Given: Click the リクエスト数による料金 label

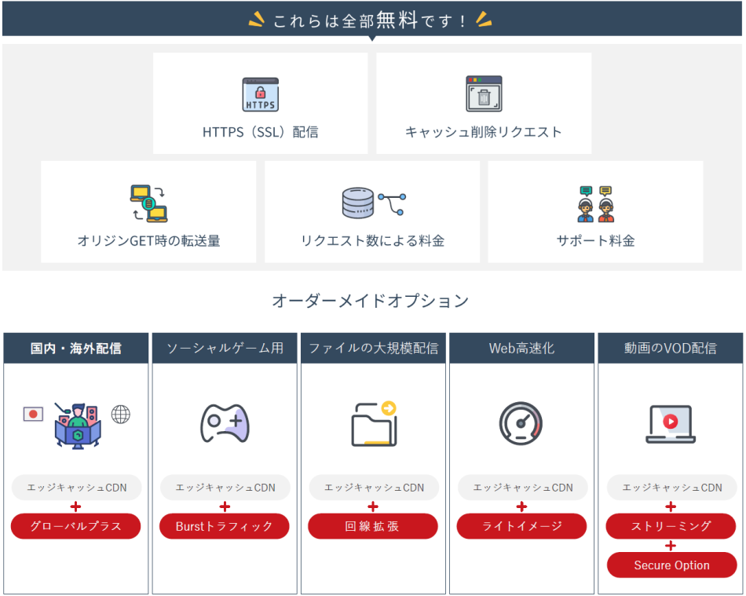Looking at the screenshot, I should (372, 241).
